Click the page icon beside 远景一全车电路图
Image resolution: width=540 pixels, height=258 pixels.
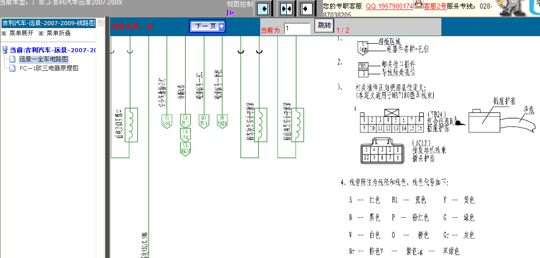(13, 59)
